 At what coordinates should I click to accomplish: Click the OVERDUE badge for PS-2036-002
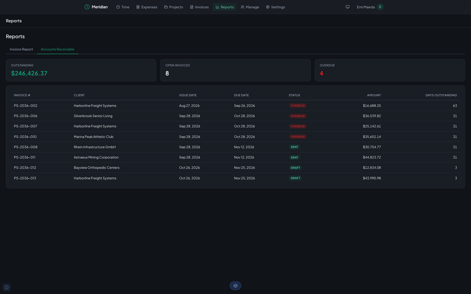point(298,106)
